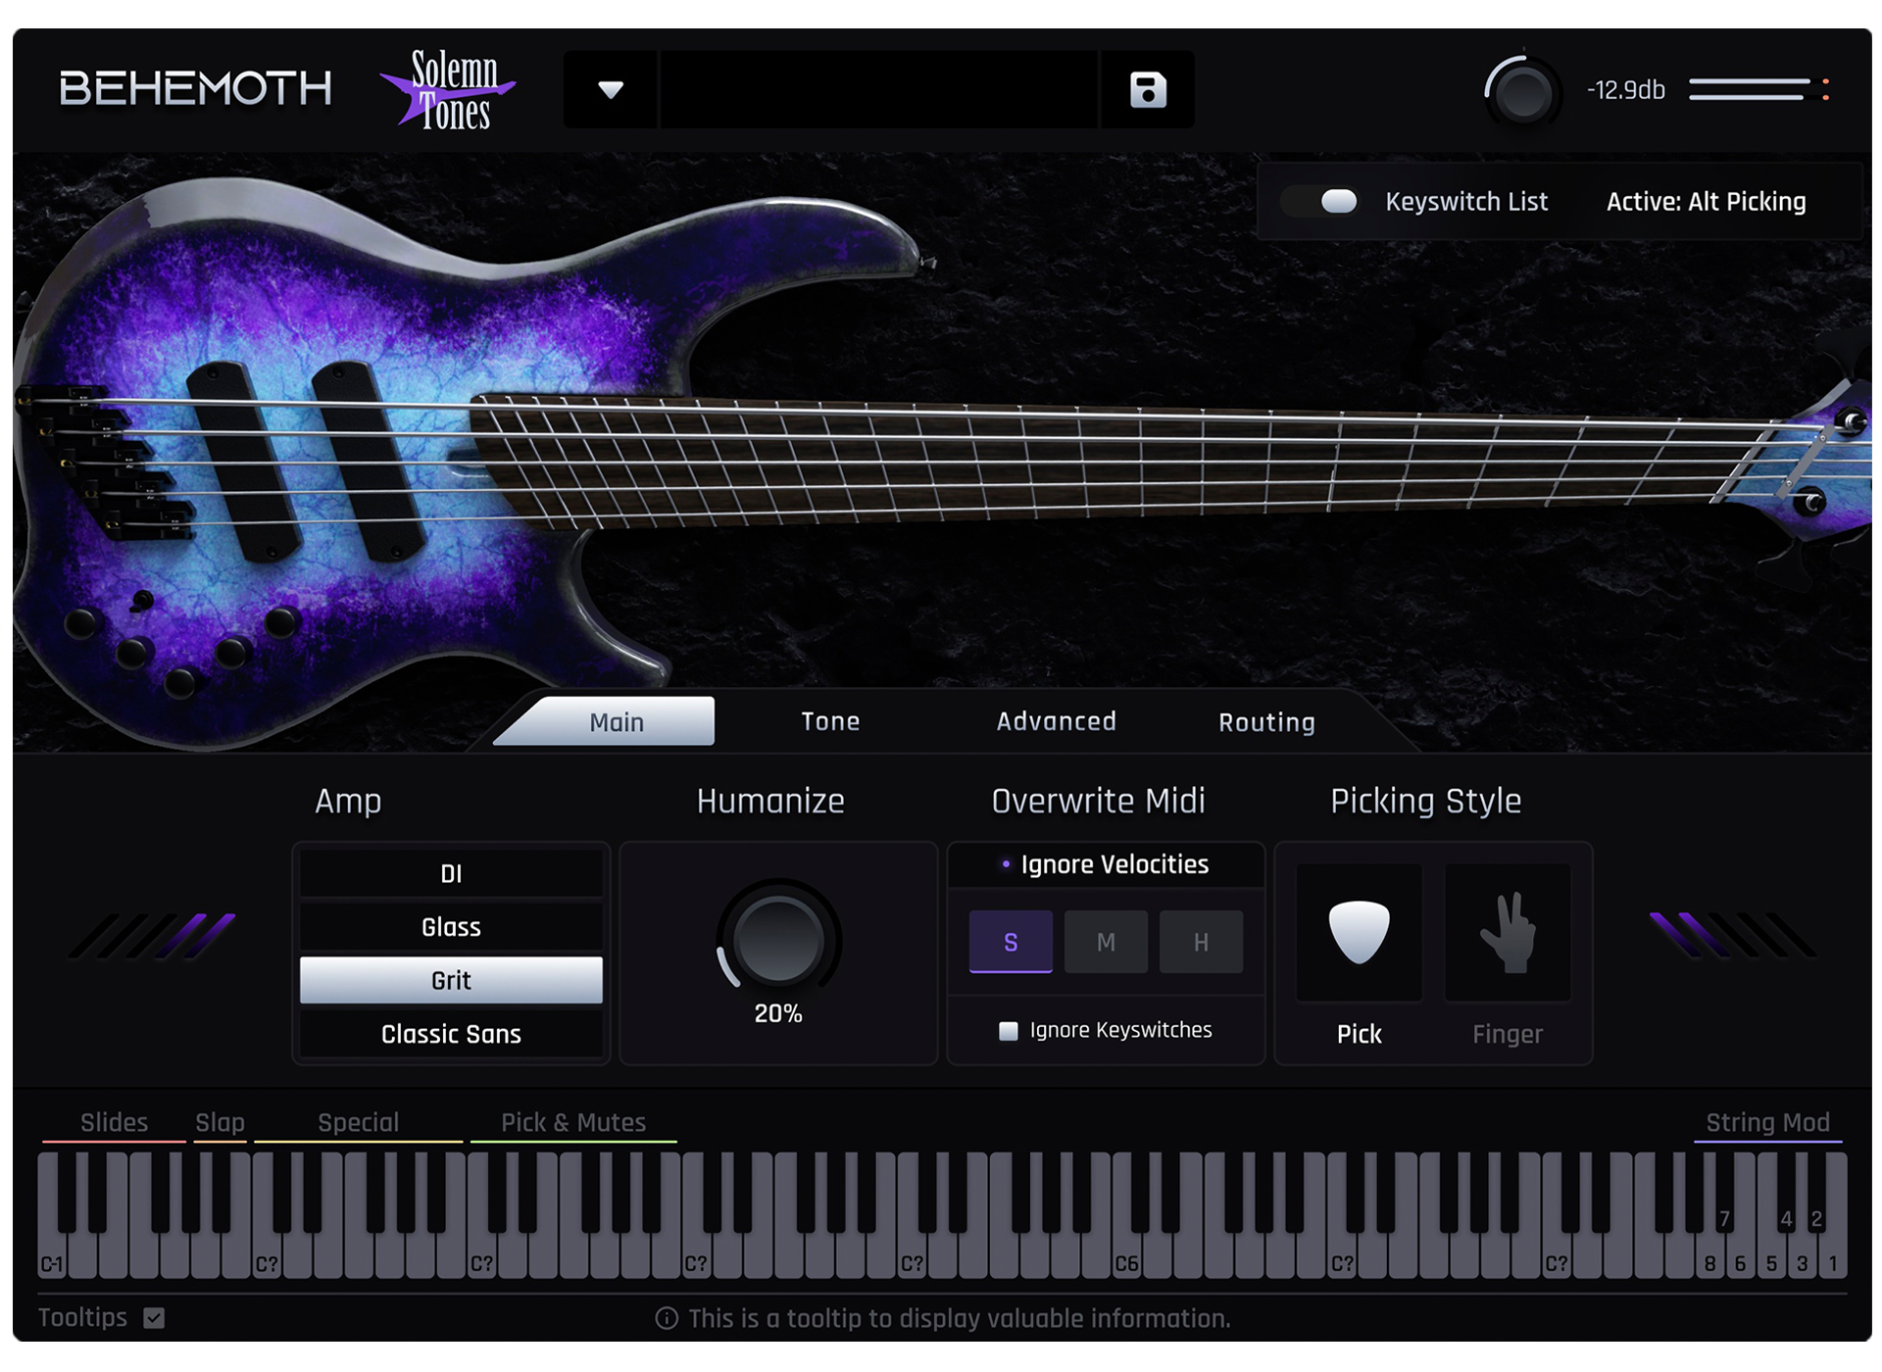
Task: Select the Glass amp option
Action: 451,927
